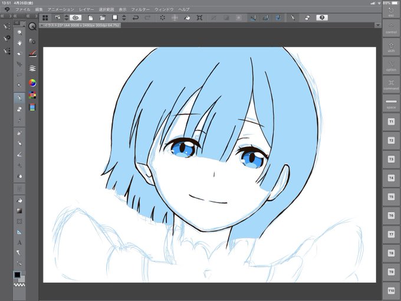Click the Transform scale icon in command bar

[x=199, y=18]
